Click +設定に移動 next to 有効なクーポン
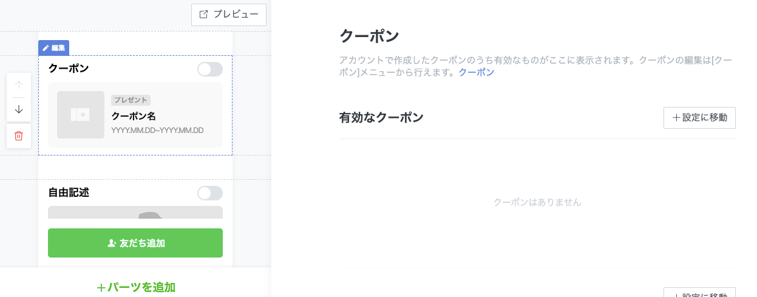Image resolution: width=757 pixels, height=297 pixels. 699,118
